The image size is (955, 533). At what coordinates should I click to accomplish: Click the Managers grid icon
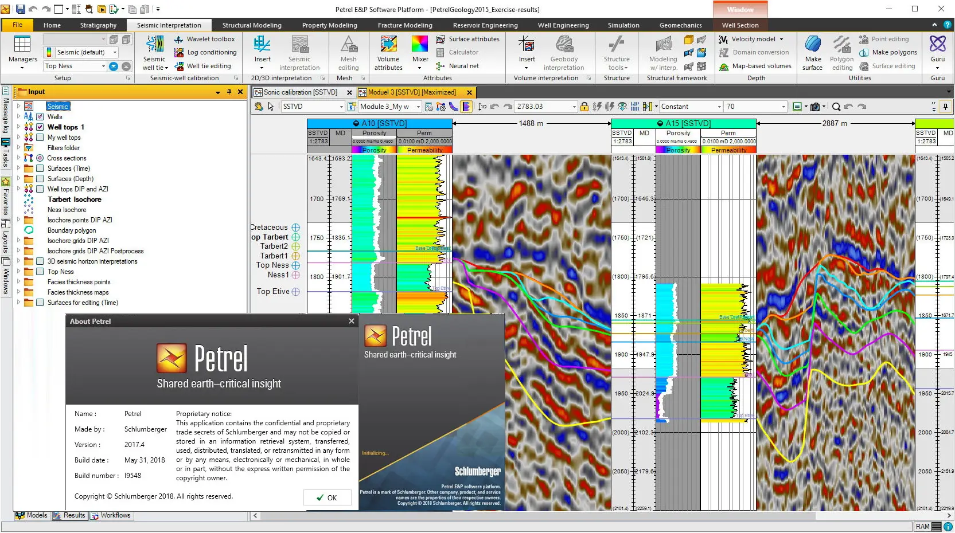22,44
